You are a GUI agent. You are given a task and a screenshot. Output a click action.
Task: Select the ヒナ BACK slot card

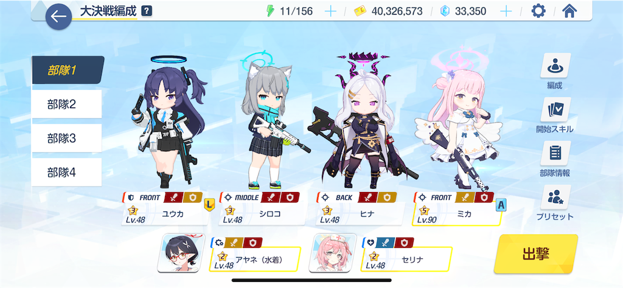[360, 209]
